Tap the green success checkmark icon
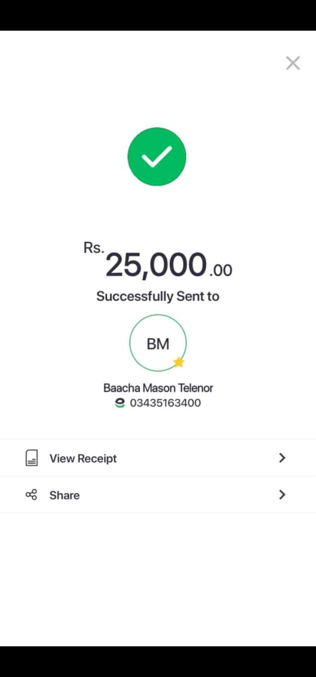 point(157,156)
